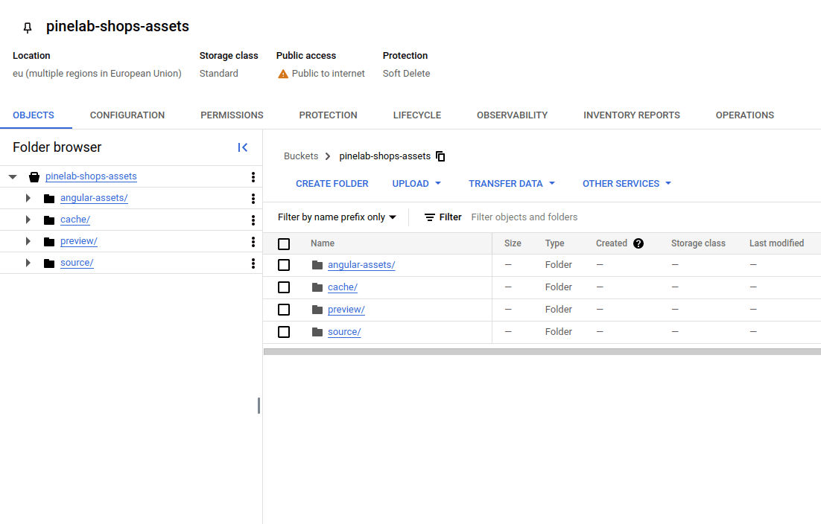Click the Filter lines icon
This screenshot has width=821, height=524.
[429, 217]
